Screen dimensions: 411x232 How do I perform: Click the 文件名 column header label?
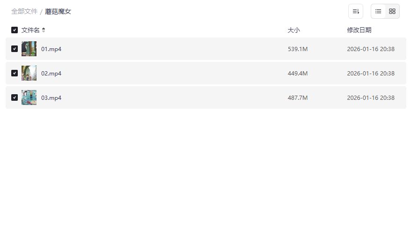click(x=30, y=30)
